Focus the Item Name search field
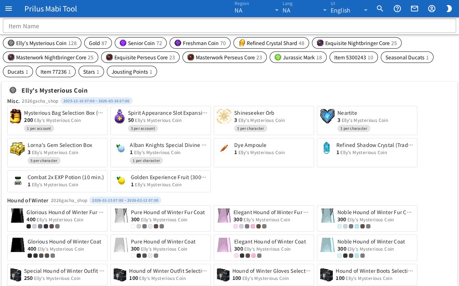 (x=229, y=26)
